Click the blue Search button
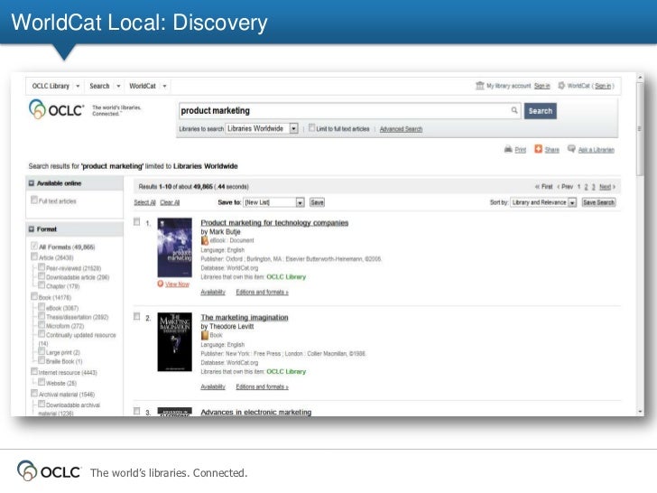The image size is (657, 493). point(540,111)
